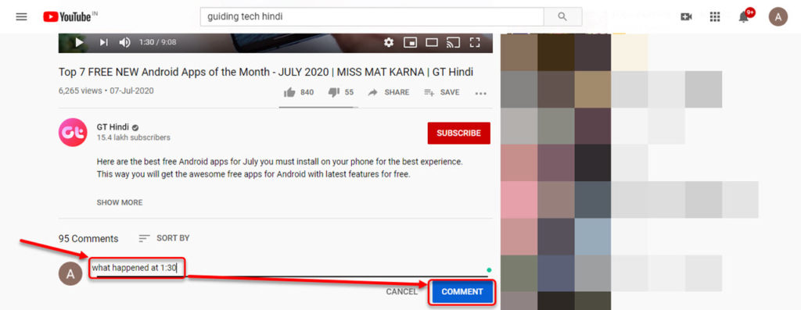Open the SORT BY comments dropdown
Screen dimensions: 801x310
pos(164,238)
